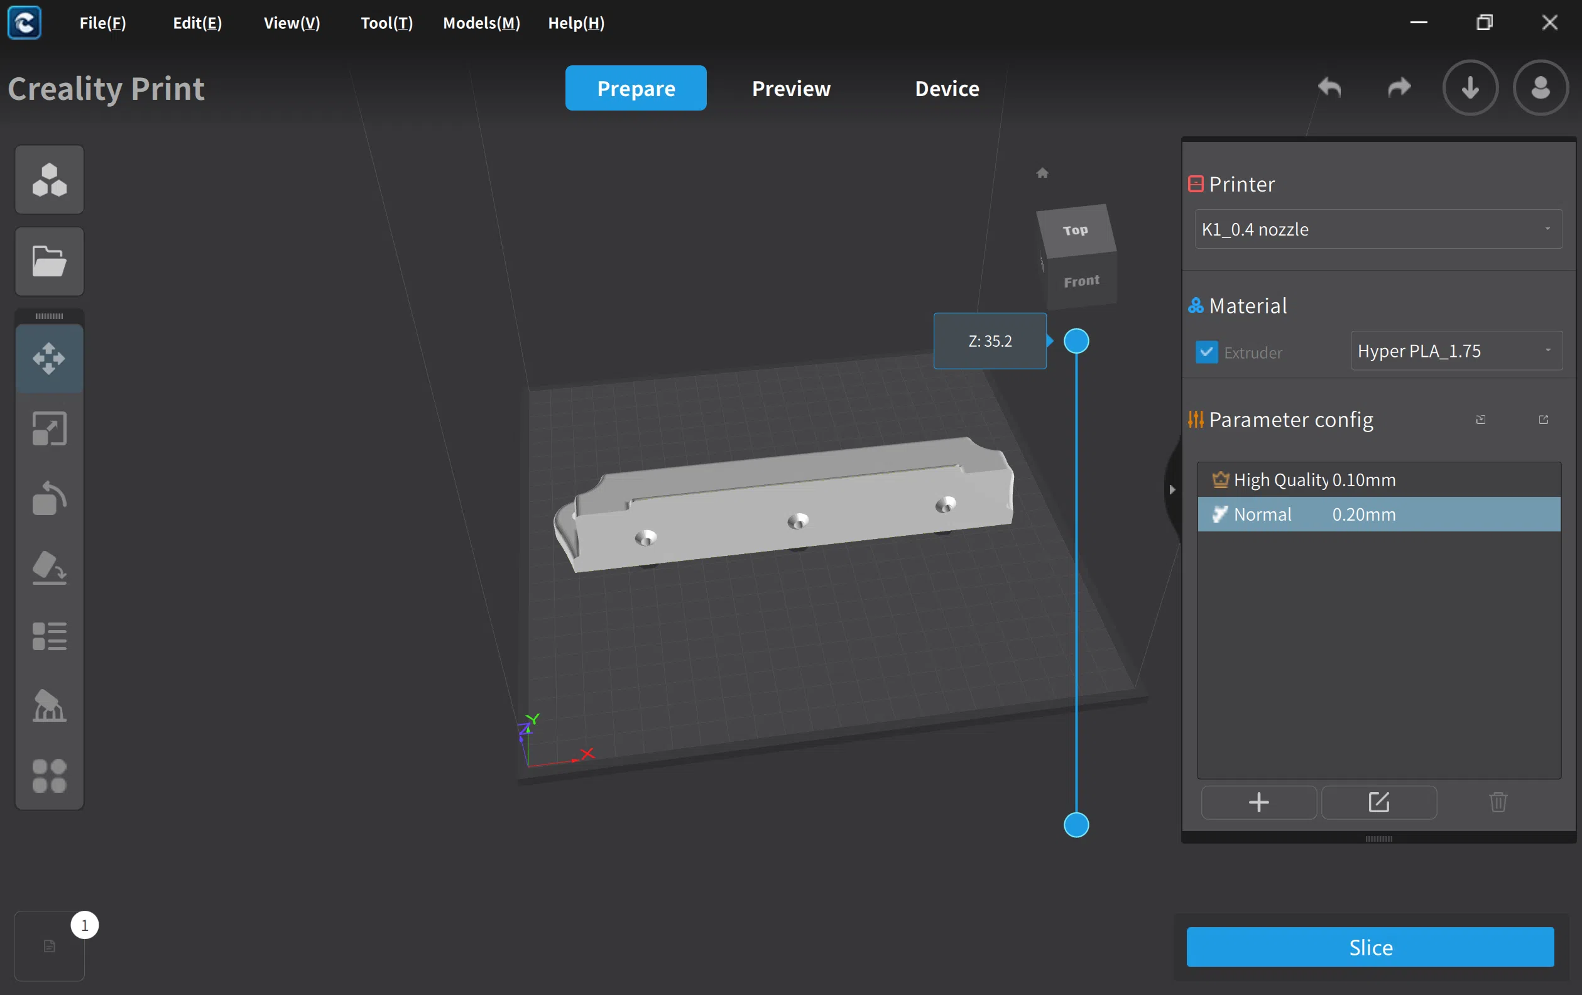The image size is (1582, 995).
Task: Click the Z: 35.2 height field
Action: tap(990, 341)
